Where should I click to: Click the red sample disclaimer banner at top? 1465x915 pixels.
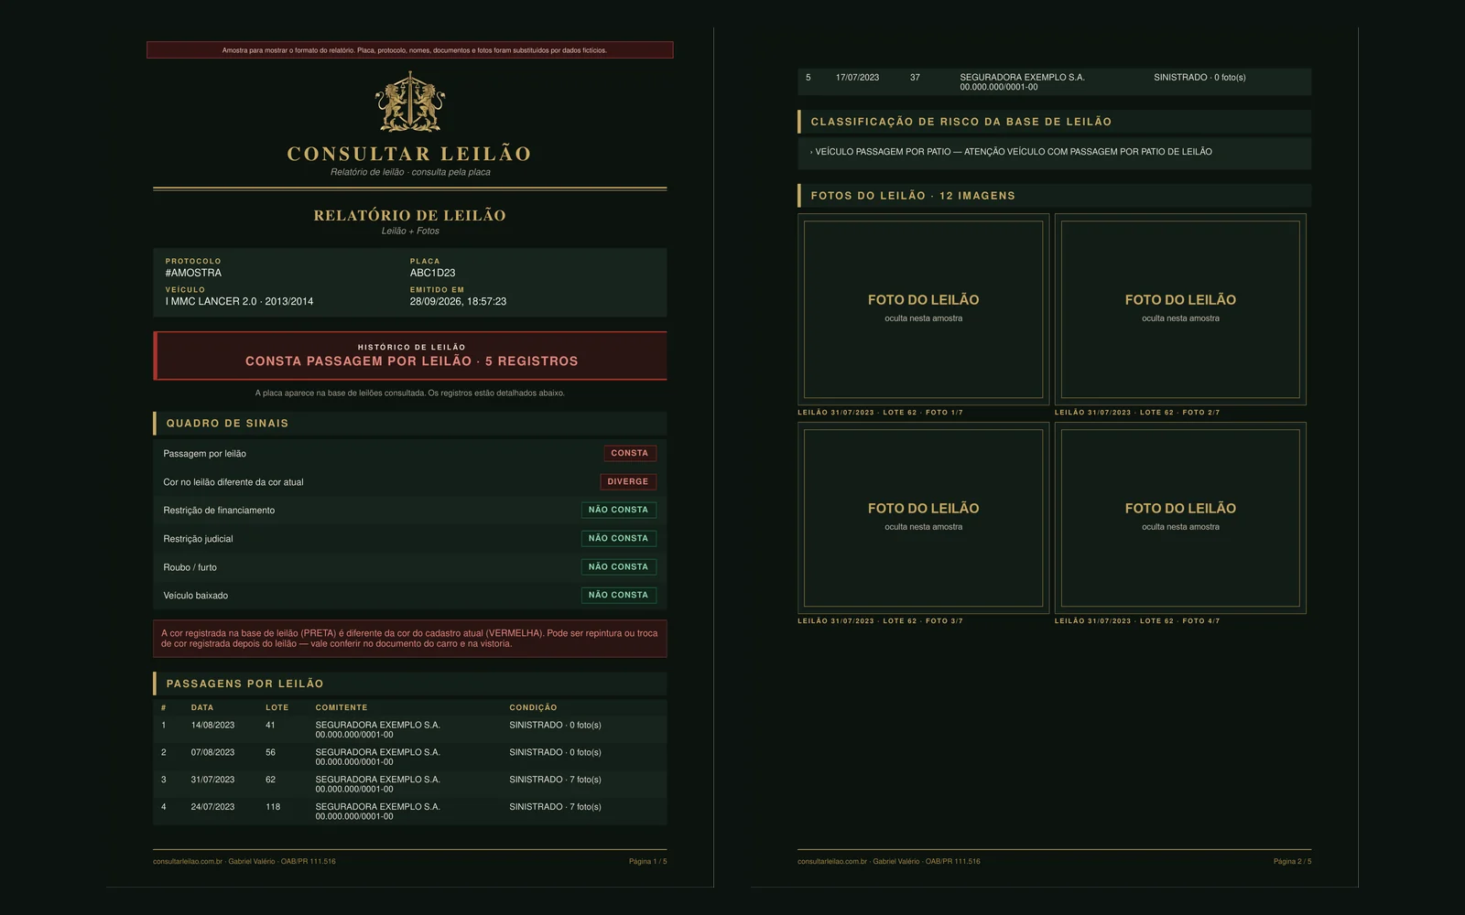pyautogui.click(x=410, y=50)
